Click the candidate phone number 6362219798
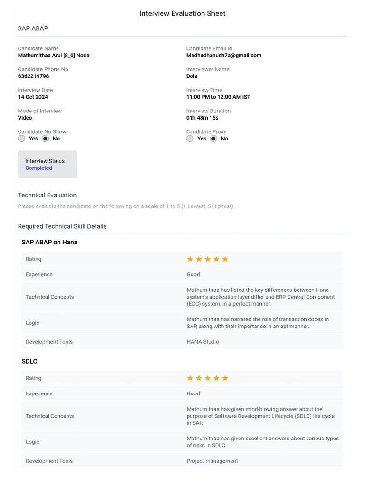Screen dimensions: 365x486 33,76
